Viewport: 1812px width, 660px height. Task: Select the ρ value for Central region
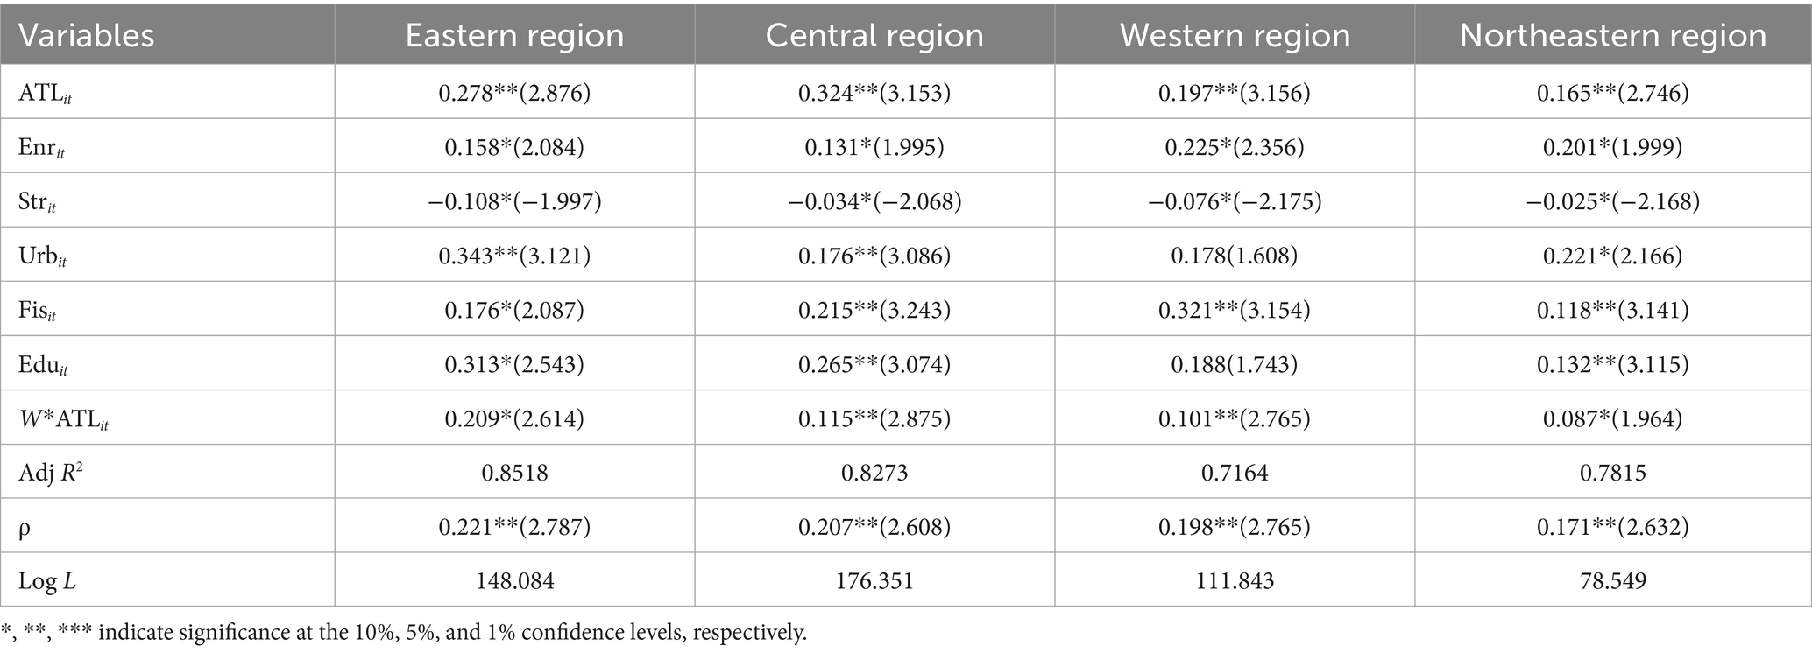point(874,527)
